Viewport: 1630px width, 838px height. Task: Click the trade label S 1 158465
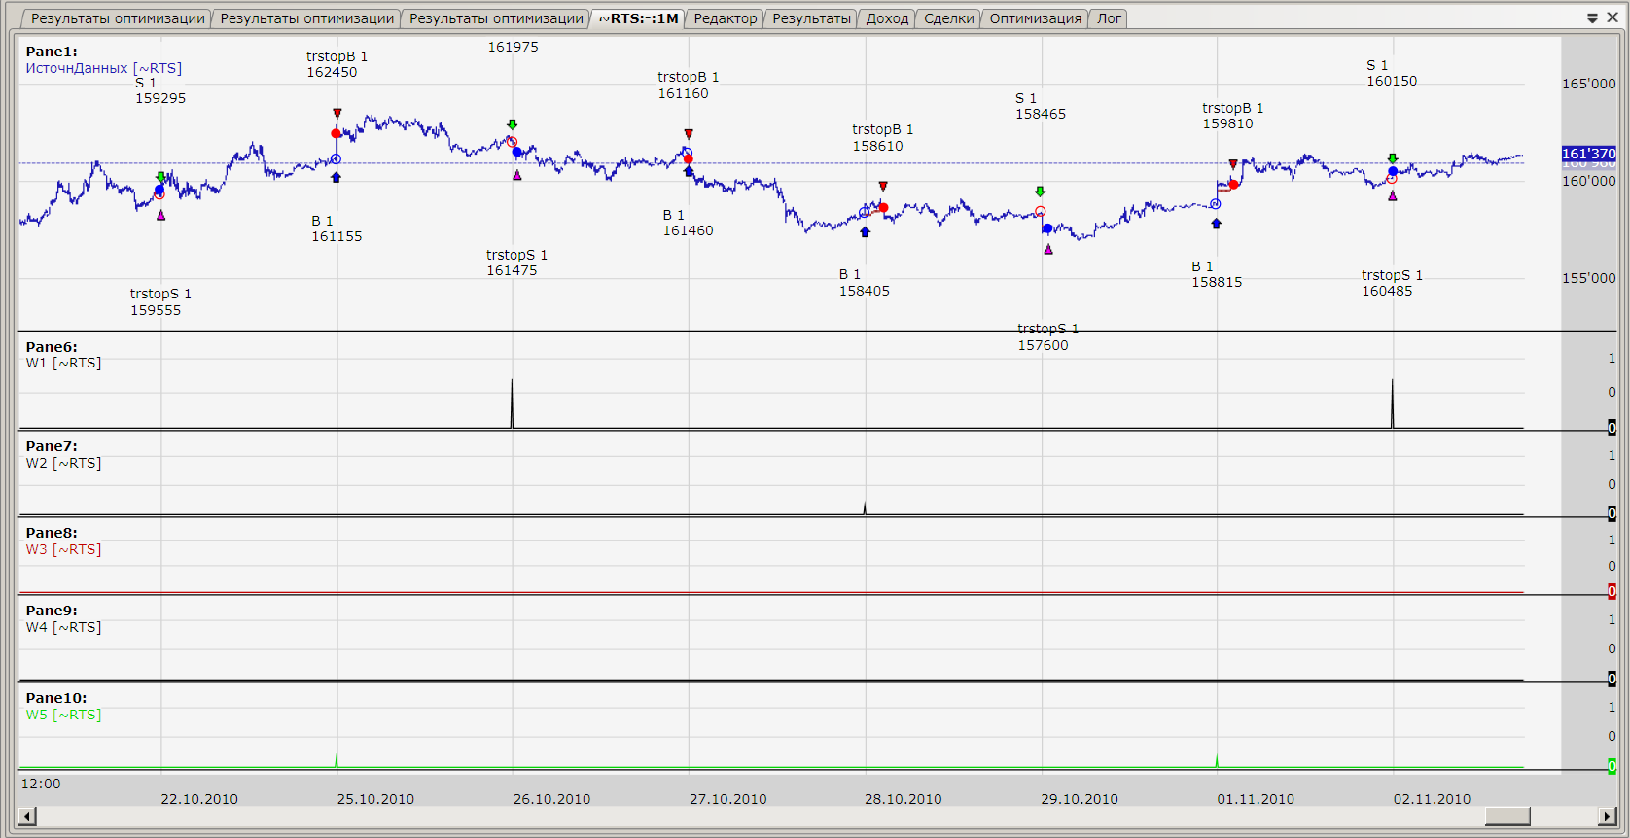1041,106
